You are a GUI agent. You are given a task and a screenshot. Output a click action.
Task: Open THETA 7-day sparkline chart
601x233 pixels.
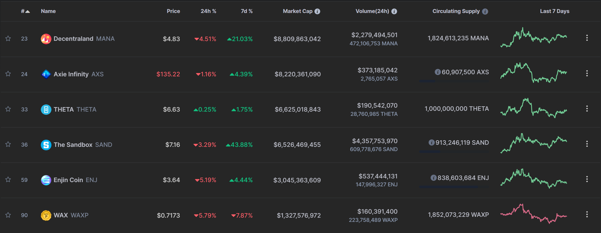534,108
